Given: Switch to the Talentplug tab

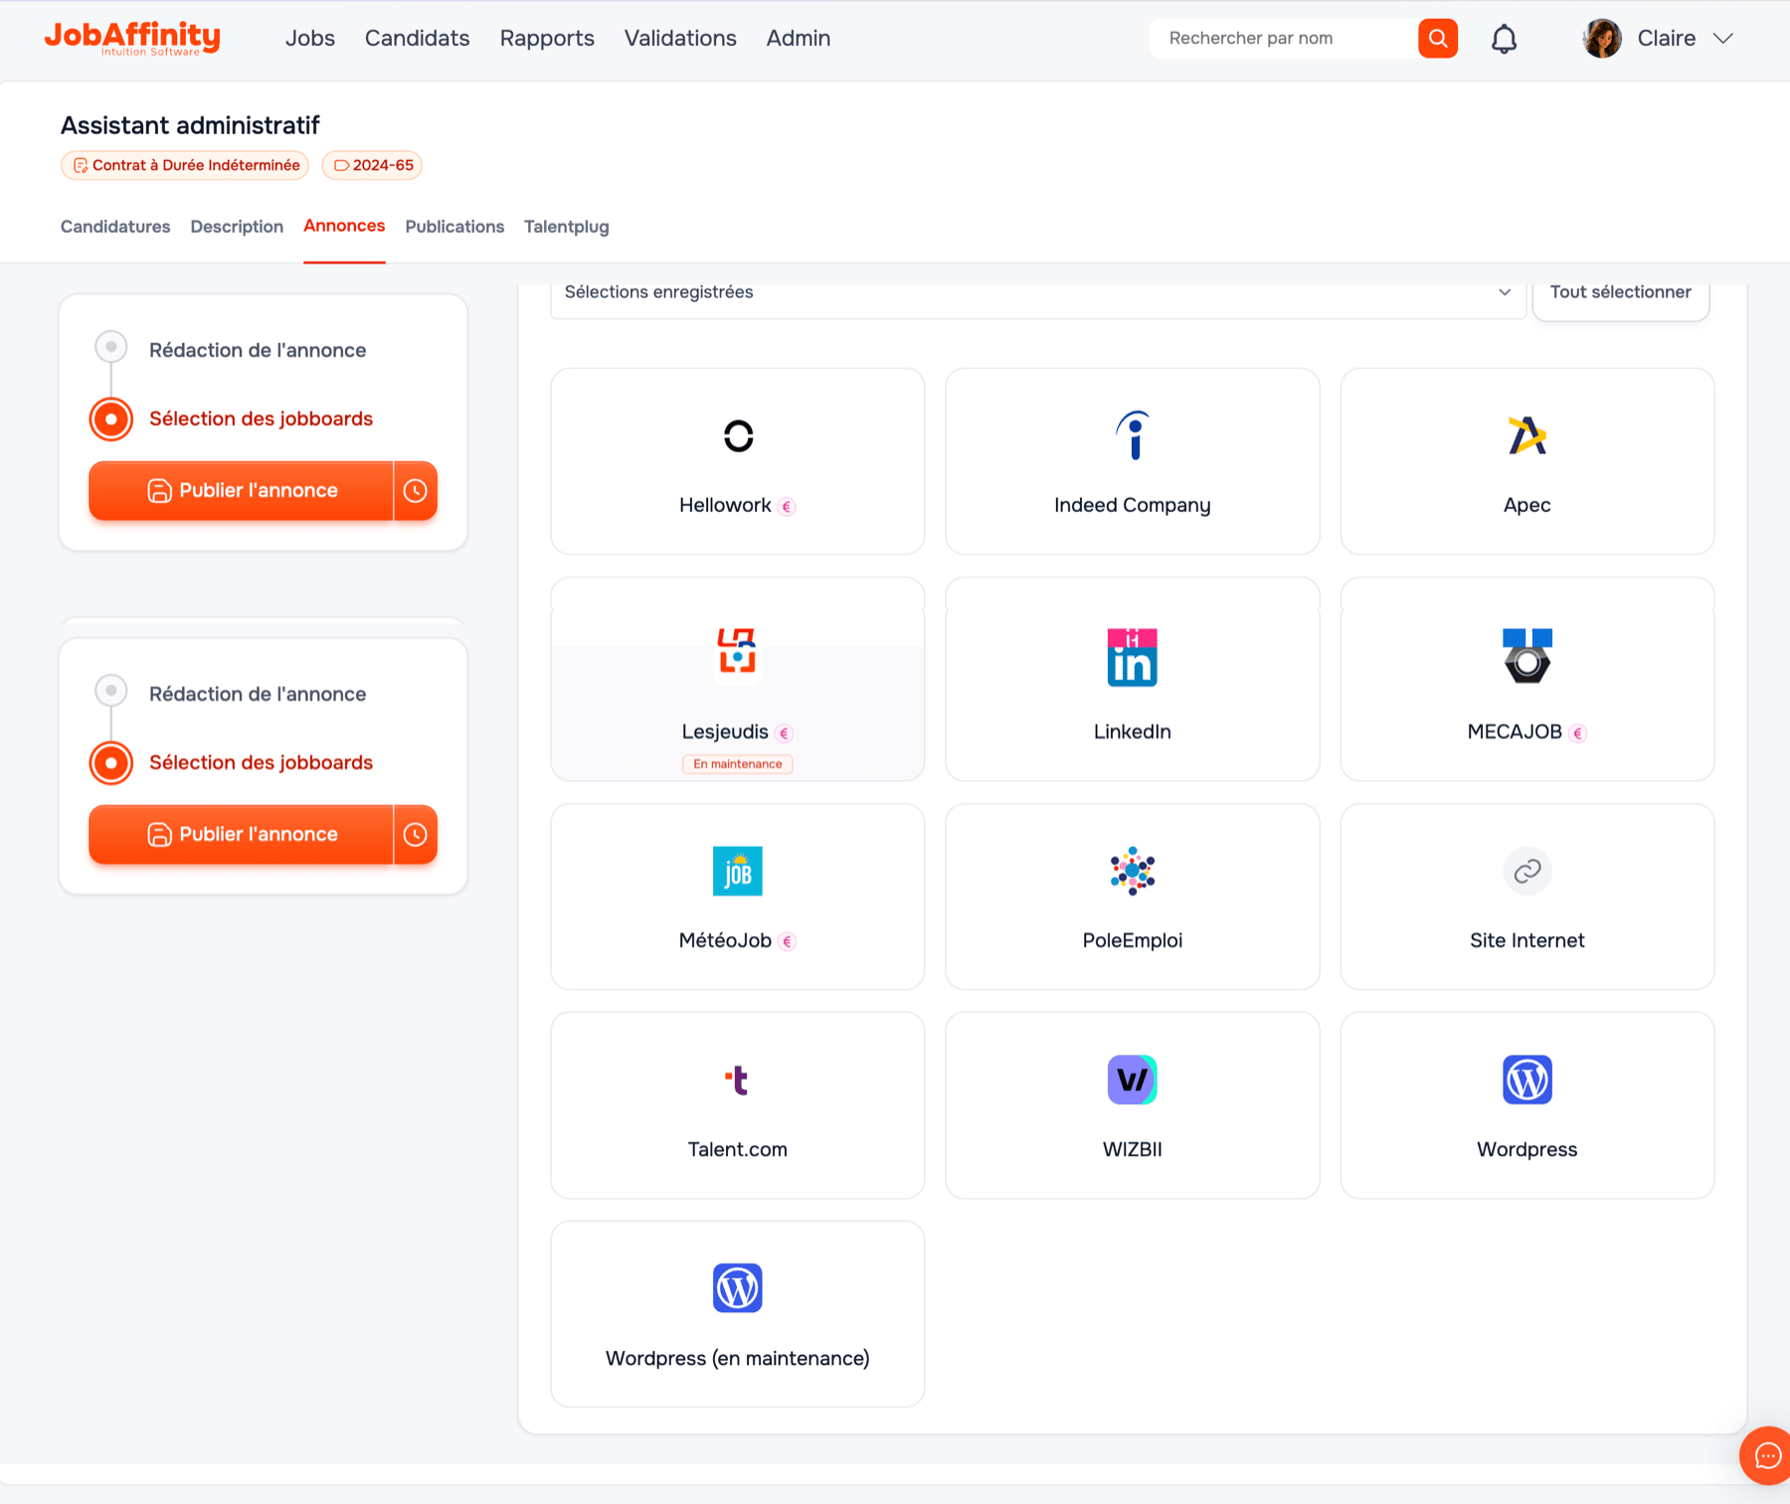Looking at the screenshot, I should click(x=567, y=227).
